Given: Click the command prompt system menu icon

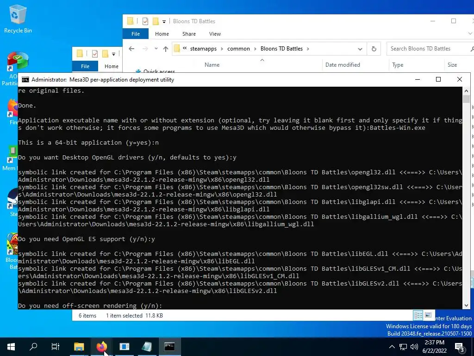Looking at the screenshot, I should [x=25, y=80].
